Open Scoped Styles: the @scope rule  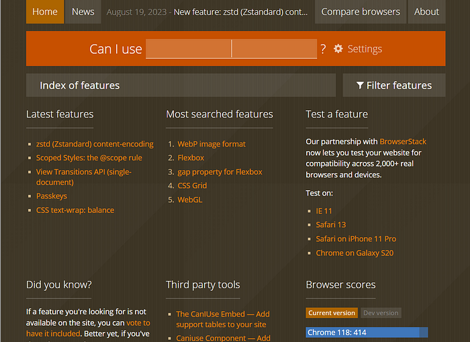(89, 158)
